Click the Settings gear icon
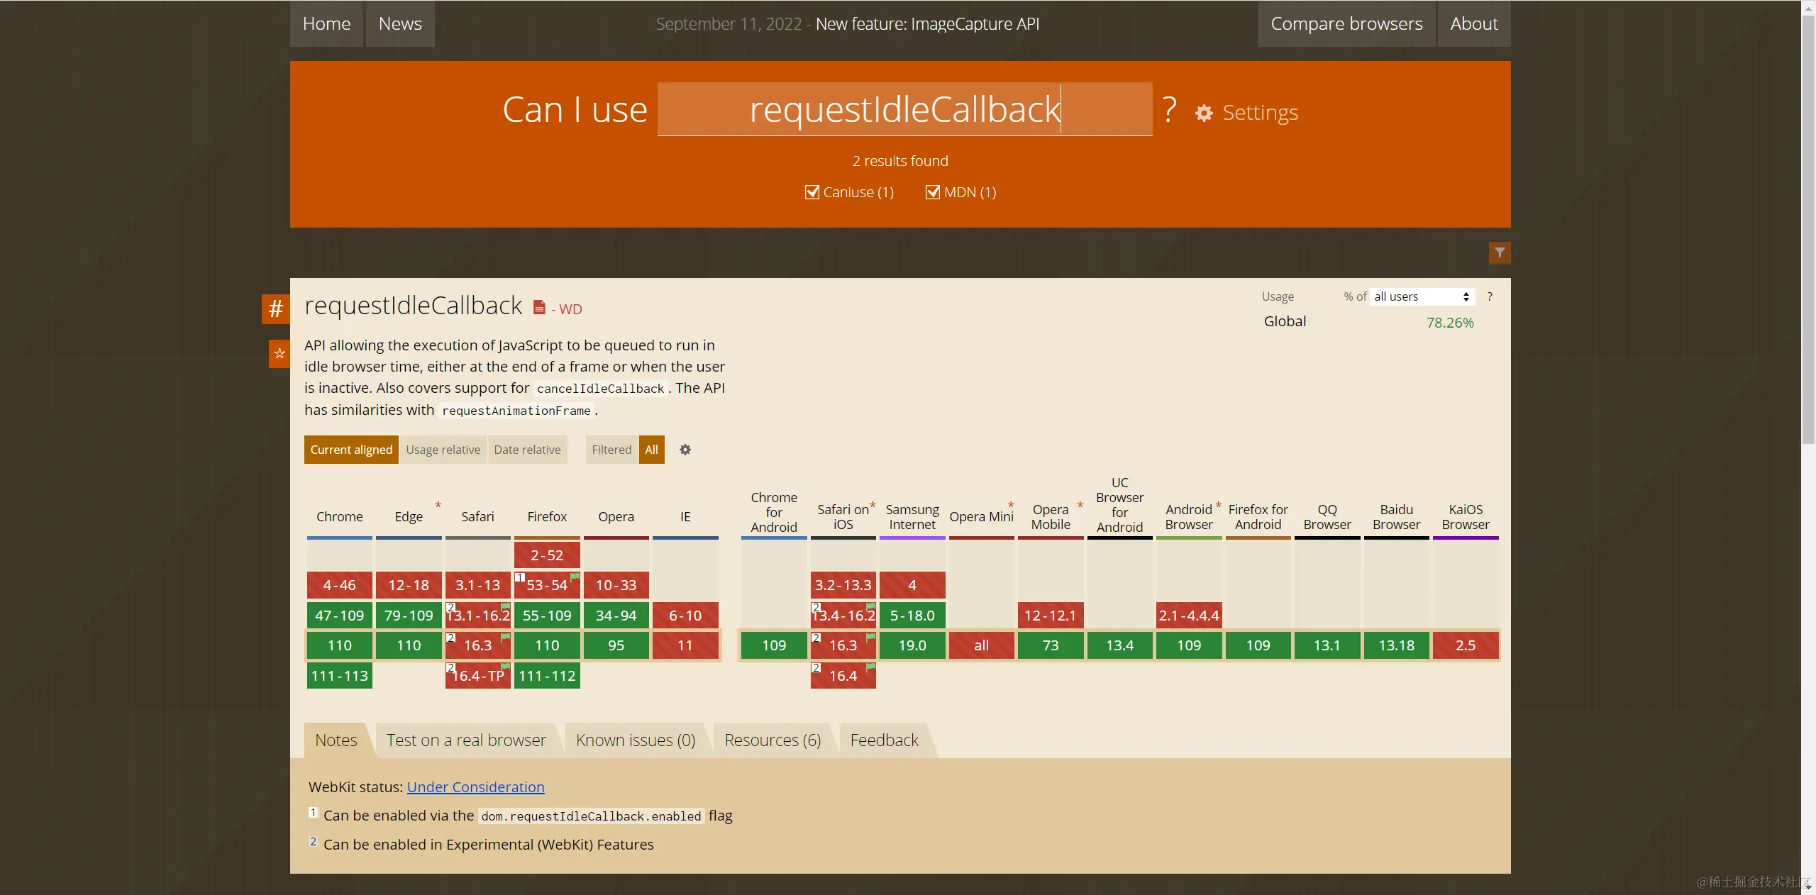 (x=1204, y=113)
